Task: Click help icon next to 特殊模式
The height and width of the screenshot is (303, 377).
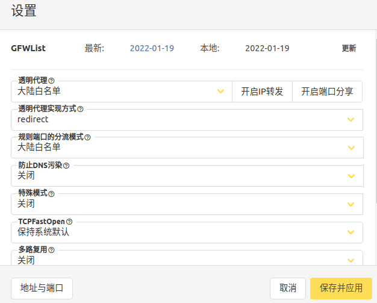Action: [51, 194]
